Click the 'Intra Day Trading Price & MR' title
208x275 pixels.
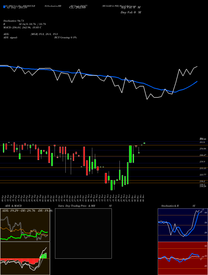coord(77,206)
